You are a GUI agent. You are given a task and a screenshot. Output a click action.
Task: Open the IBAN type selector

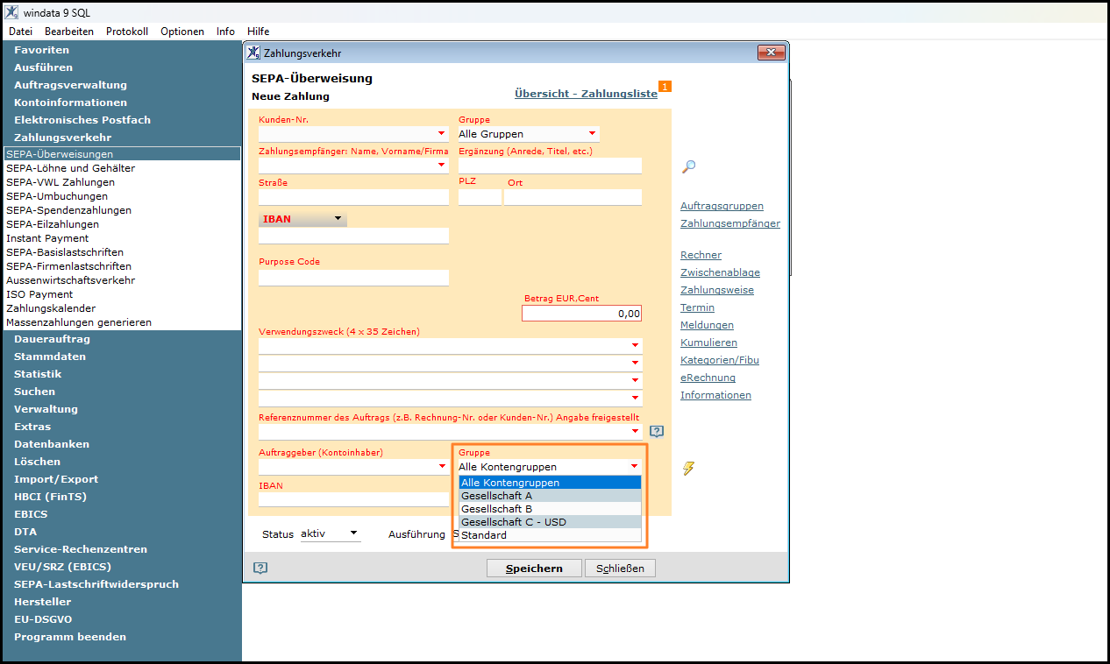(x=302, y=219)
